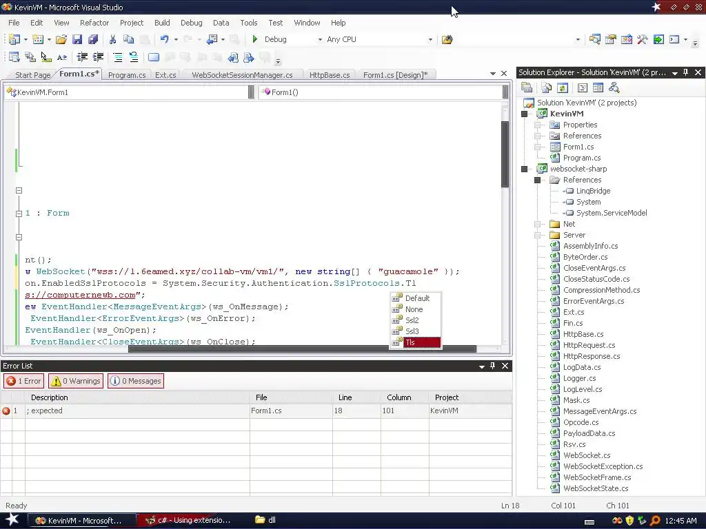Pin the Solution Explorer panel
This screenshot has width=706, height=529.
click(686, 72)
